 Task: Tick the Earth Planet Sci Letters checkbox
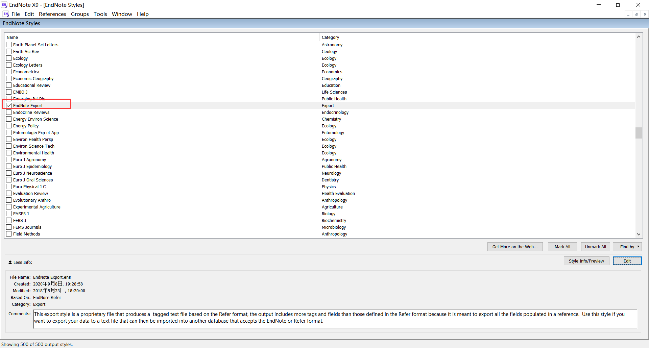tap(9, 45)
